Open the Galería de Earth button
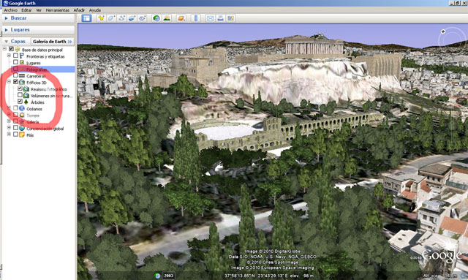 pyautogui.click(x=52, y=42)
